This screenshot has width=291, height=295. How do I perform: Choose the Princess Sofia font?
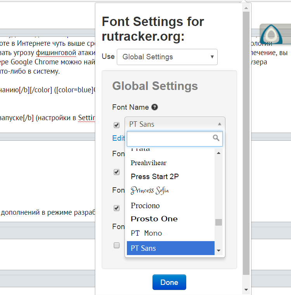pos(171,190)
